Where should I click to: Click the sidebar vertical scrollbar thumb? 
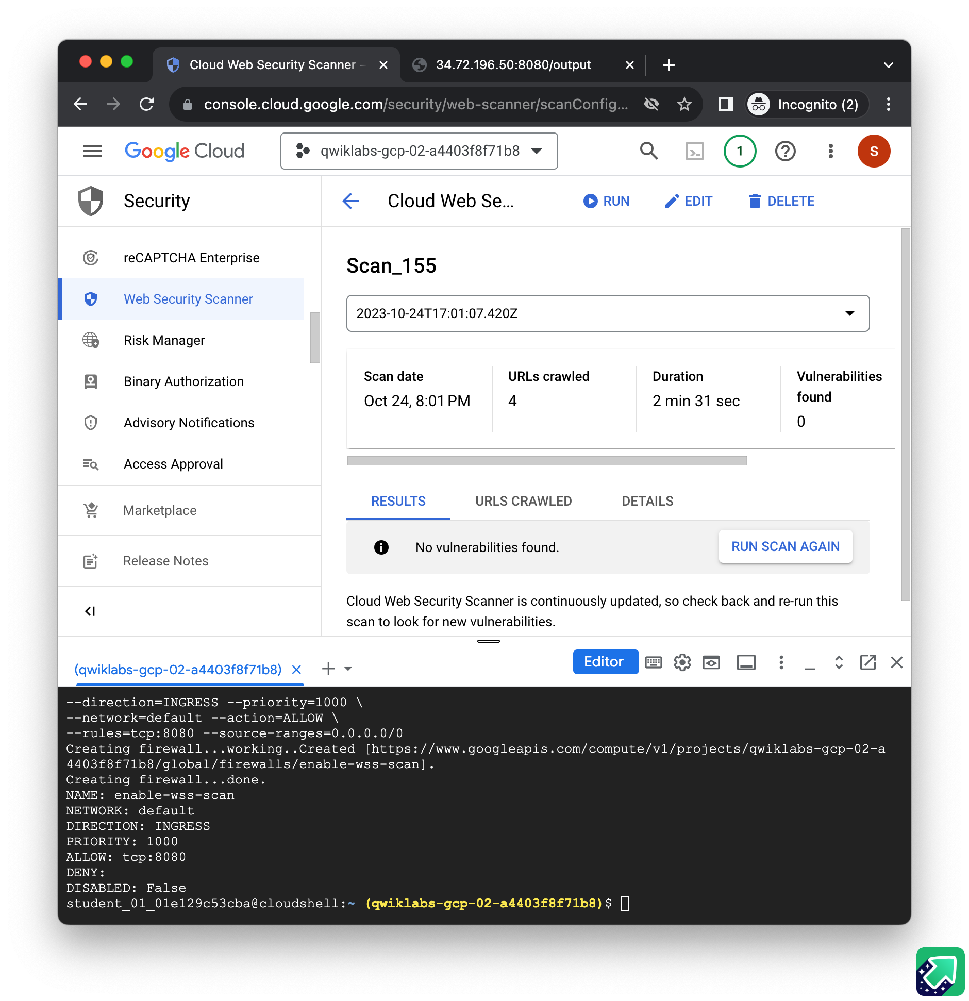315,338
